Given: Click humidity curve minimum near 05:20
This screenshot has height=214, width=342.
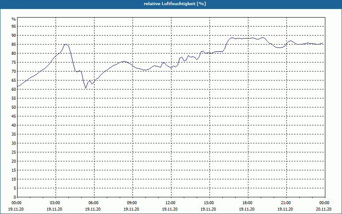Looking at the screenshot, I should coord(86,88).
